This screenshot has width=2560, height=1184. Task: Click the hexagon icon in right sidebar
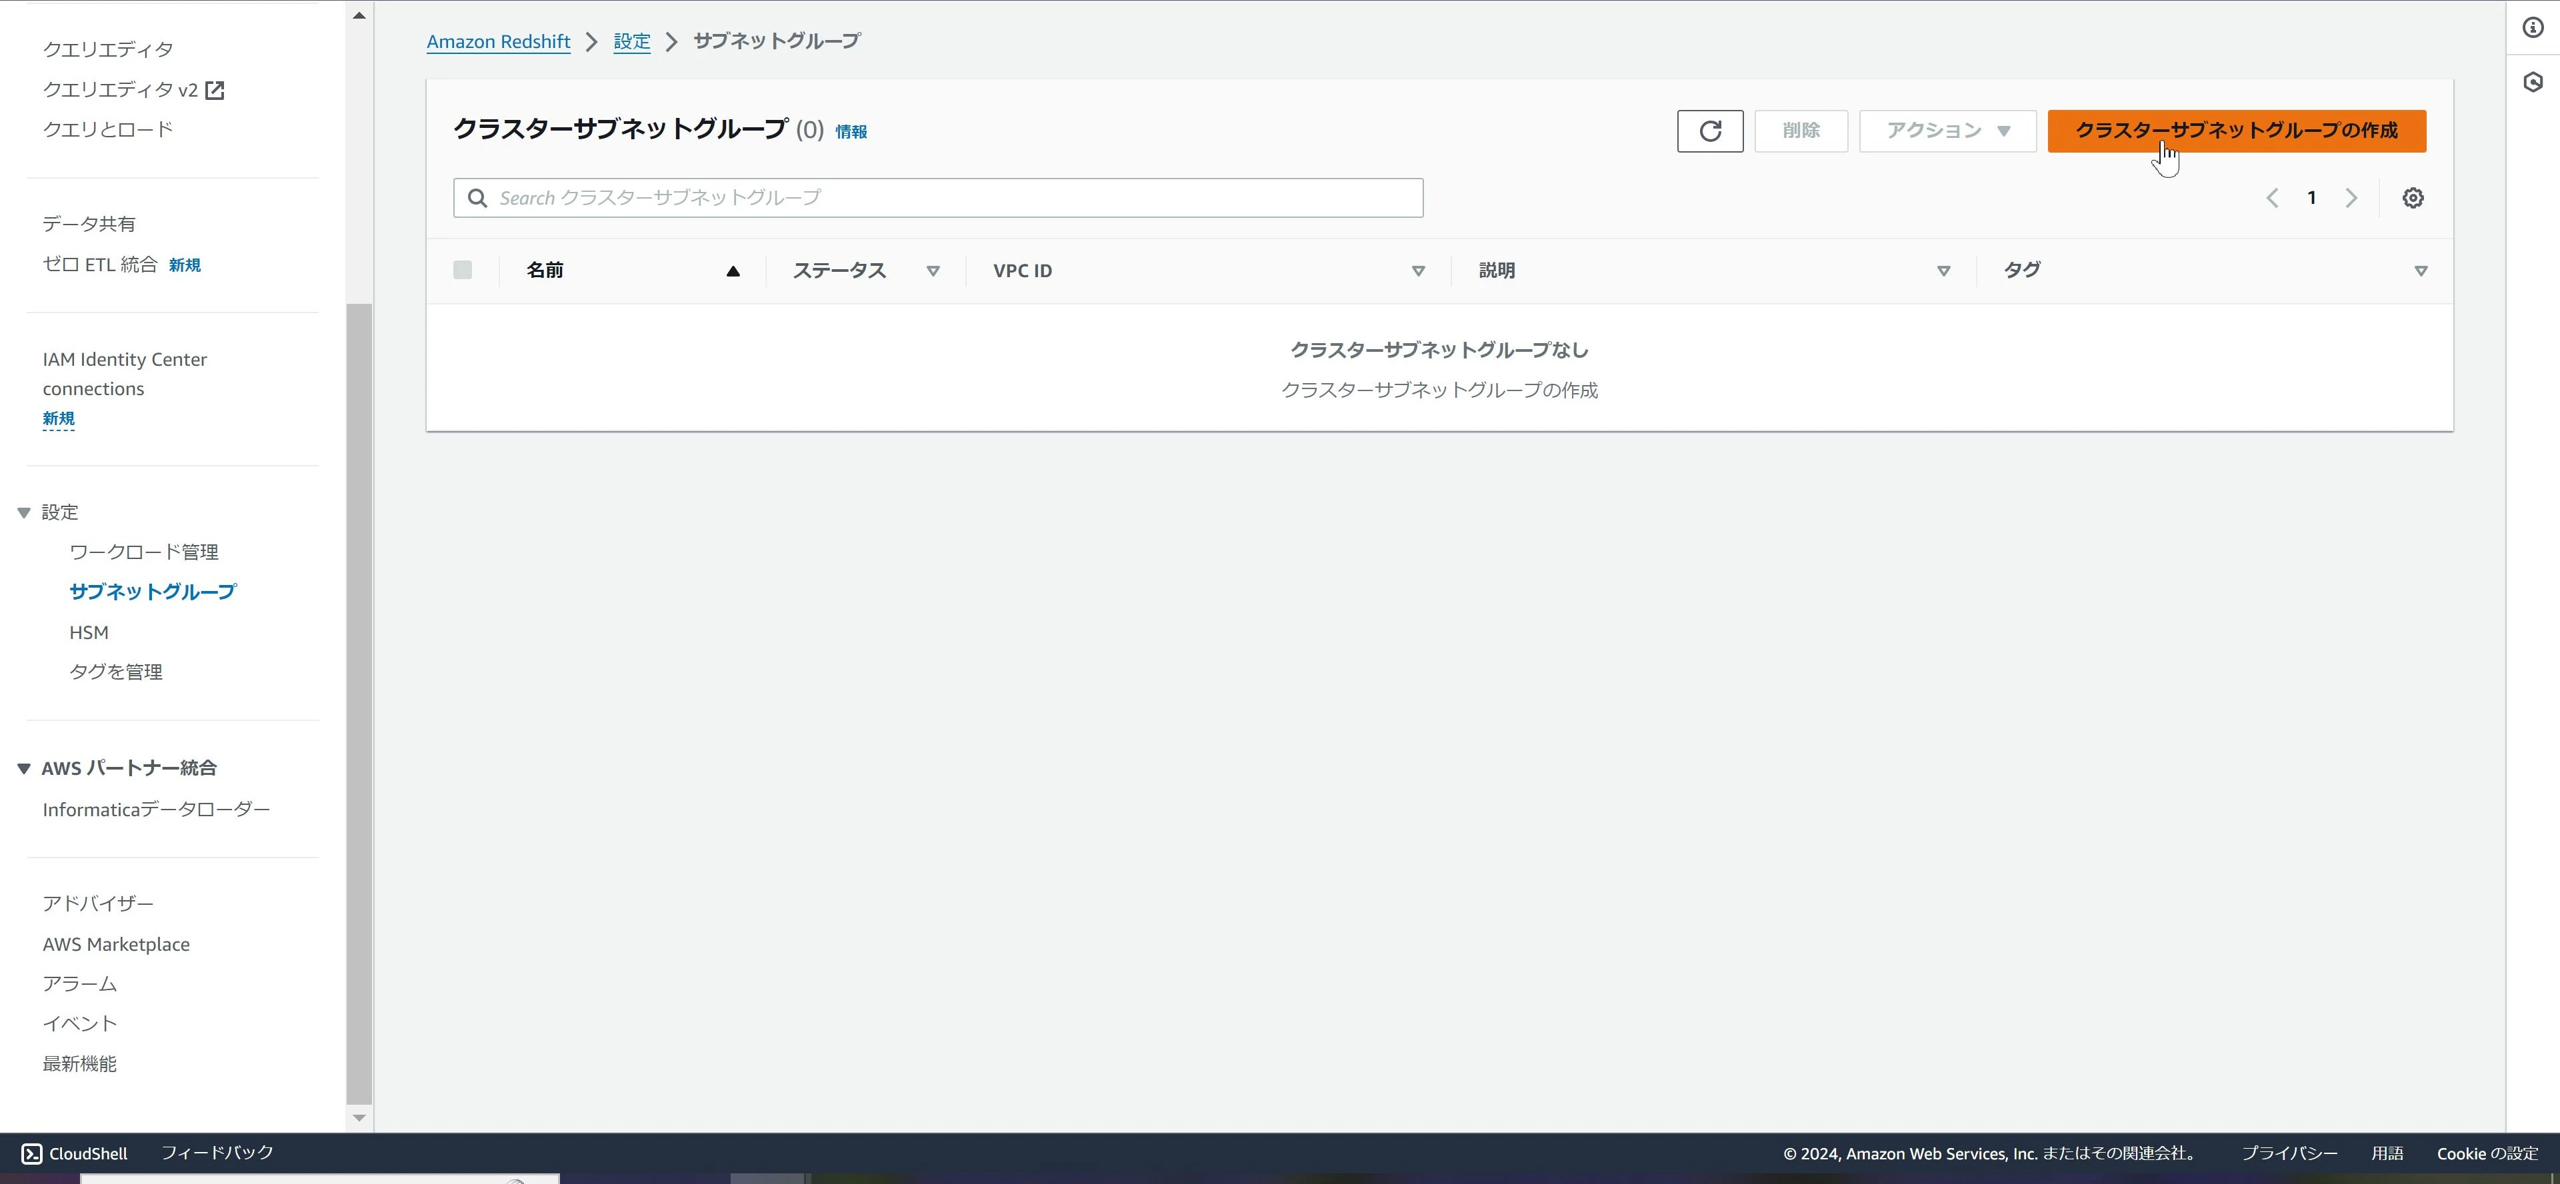tap(2532, 81)
